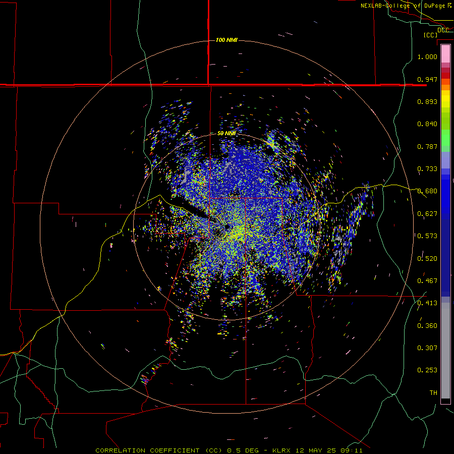Click the pink top segment of the CC color bar

(445, 53)
